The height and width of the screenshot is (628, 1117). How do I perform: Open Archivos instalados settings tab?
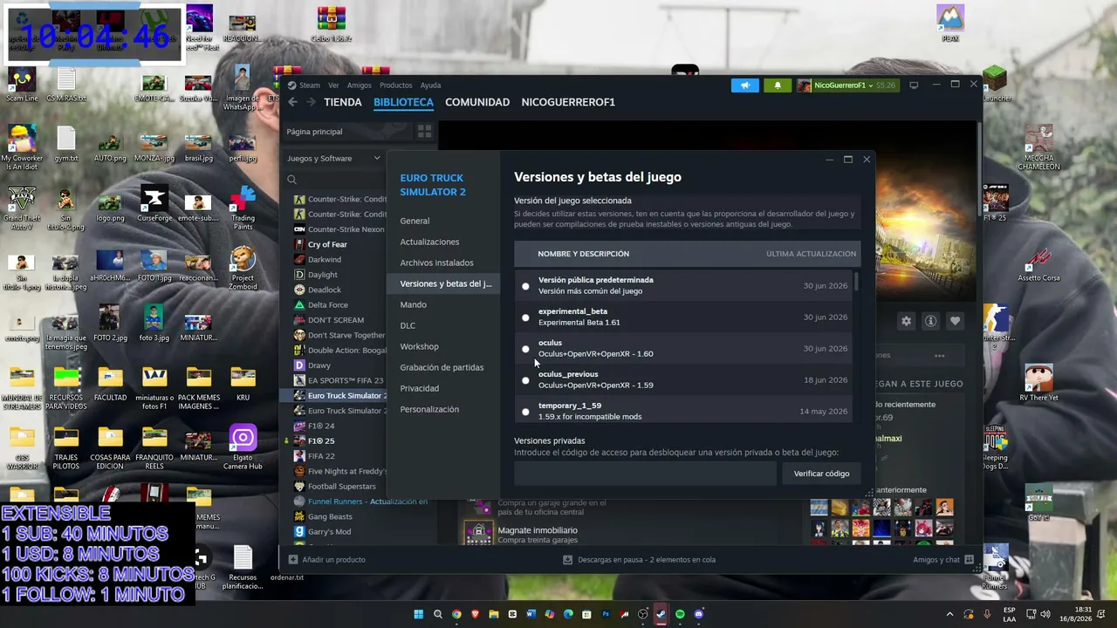click(436, 263)
